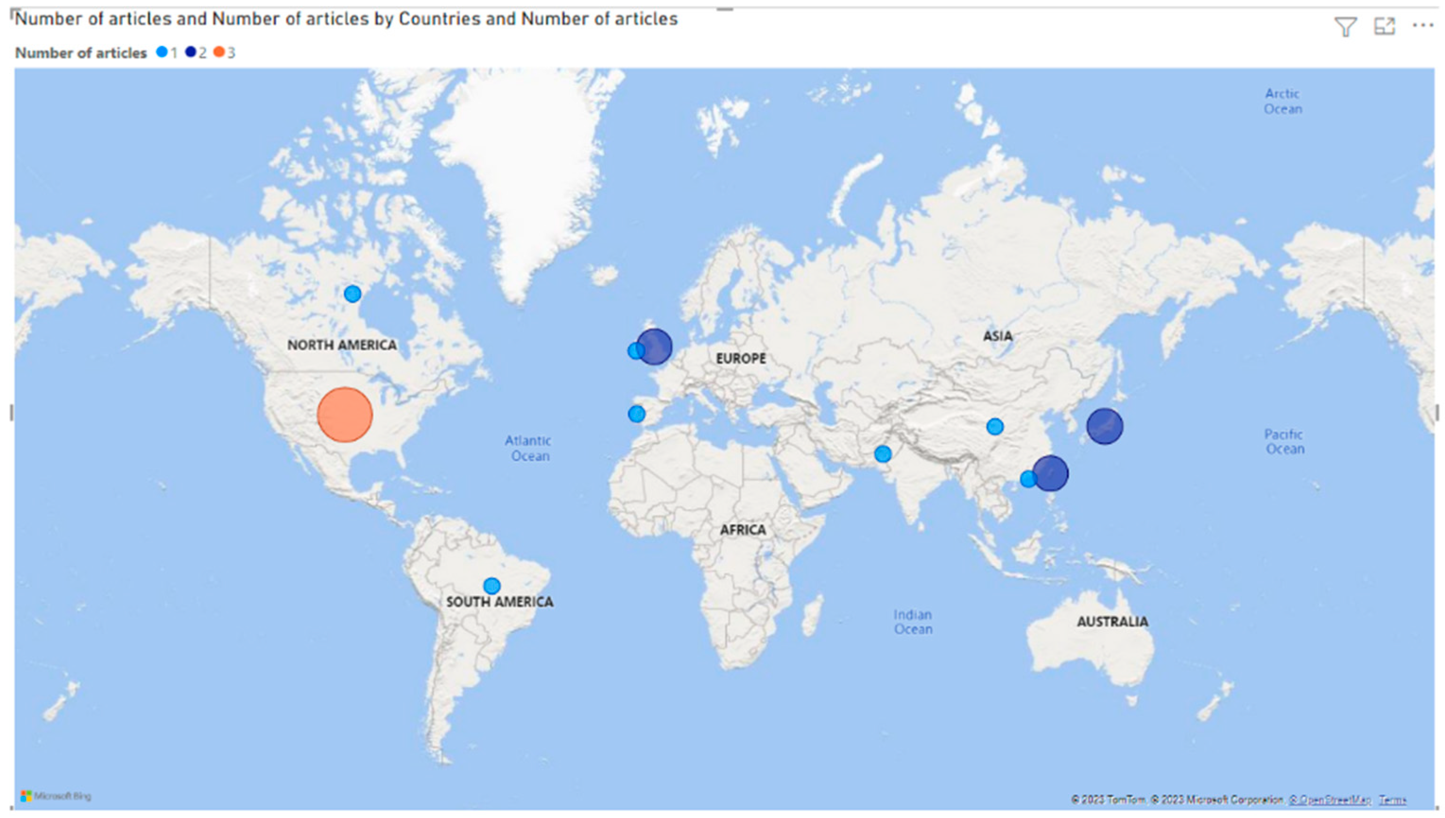Open the more options ellipsis
1445x818 pixels.
[x=1422, y=26]
